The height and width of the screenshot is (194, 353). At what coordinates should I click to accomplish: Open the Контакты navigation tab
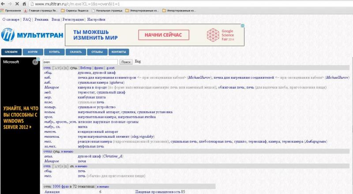point(119,52)
